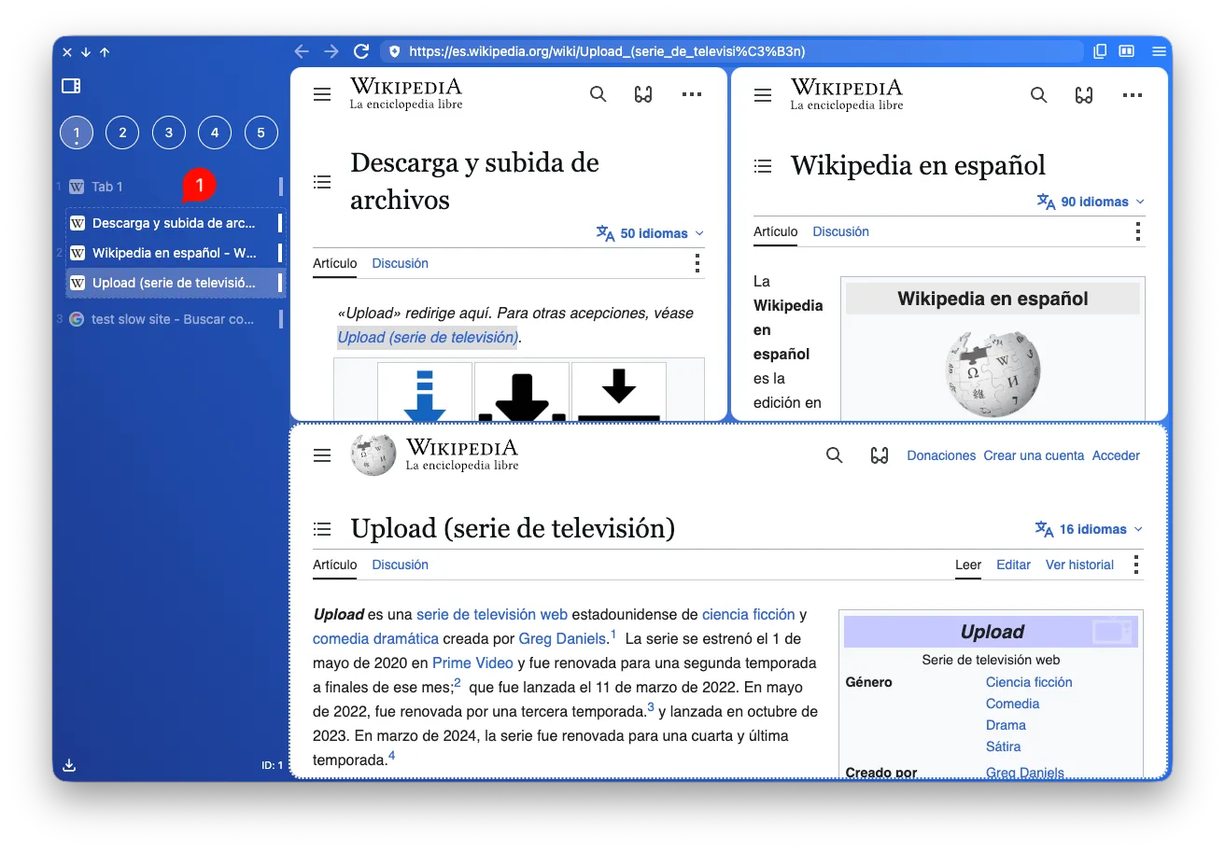Open the Prime Video link

(x=472, y=663)
